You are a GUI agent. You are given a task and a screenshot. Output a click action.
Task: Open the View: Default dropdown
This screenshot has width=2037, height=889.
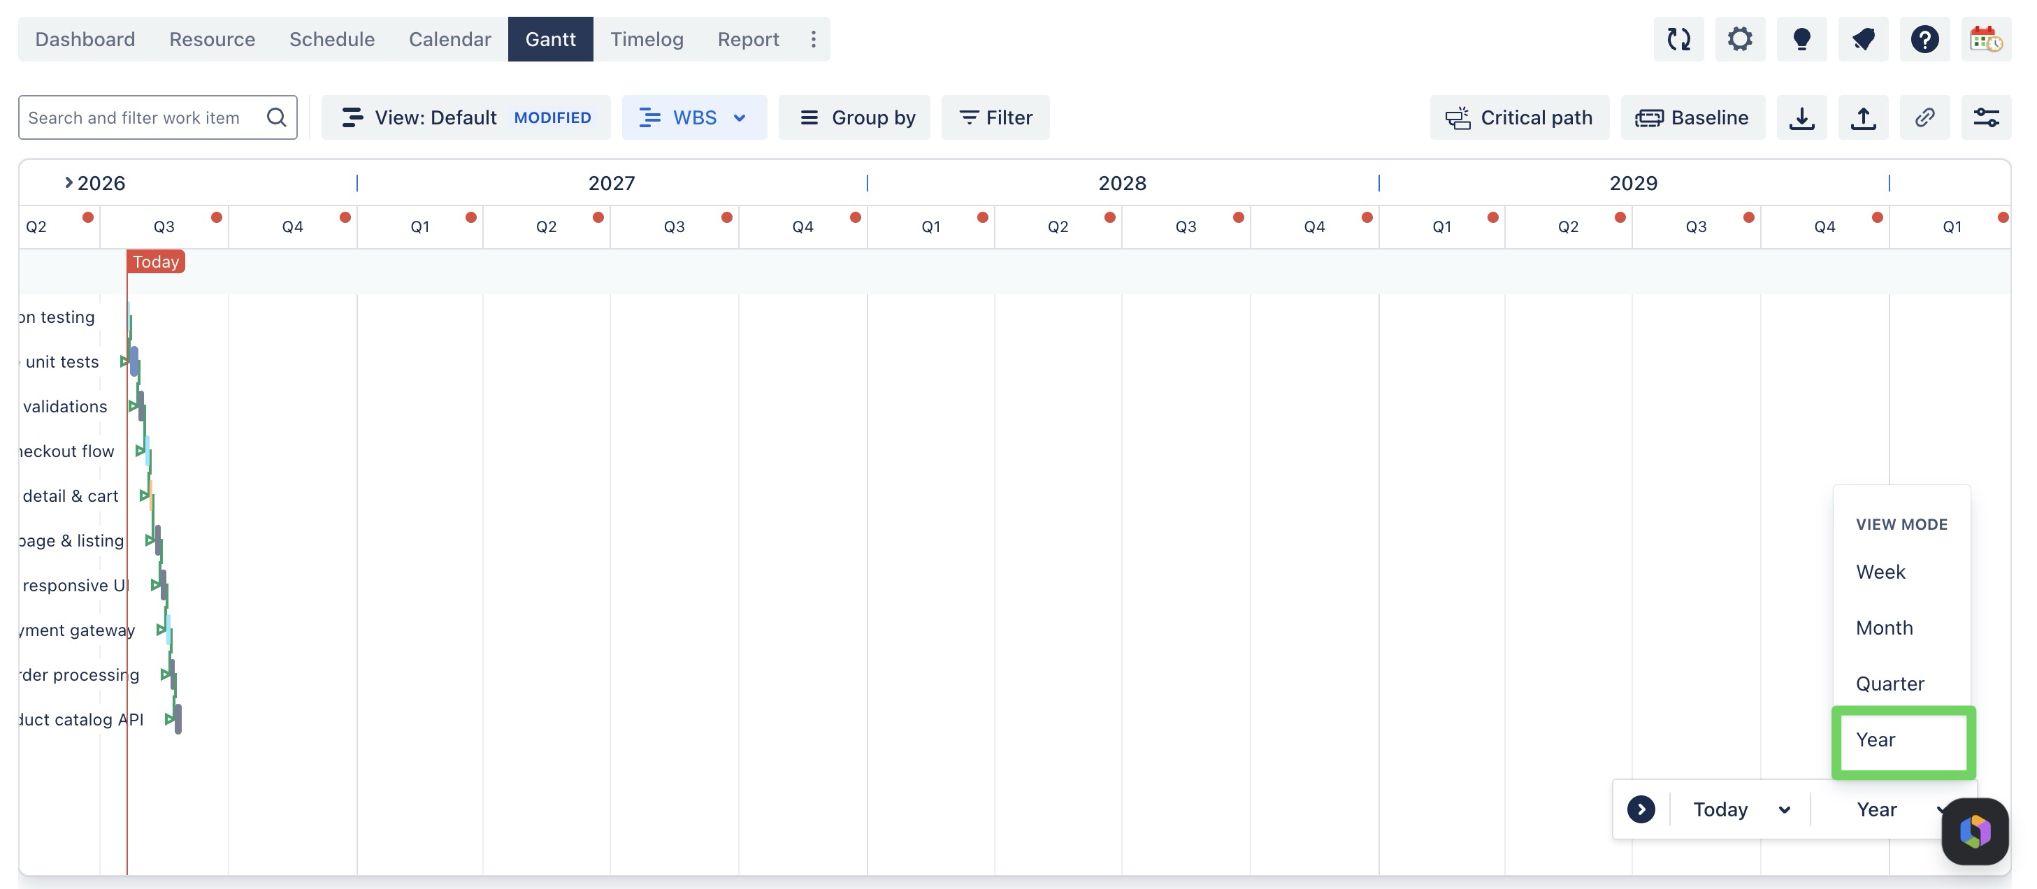466,117
